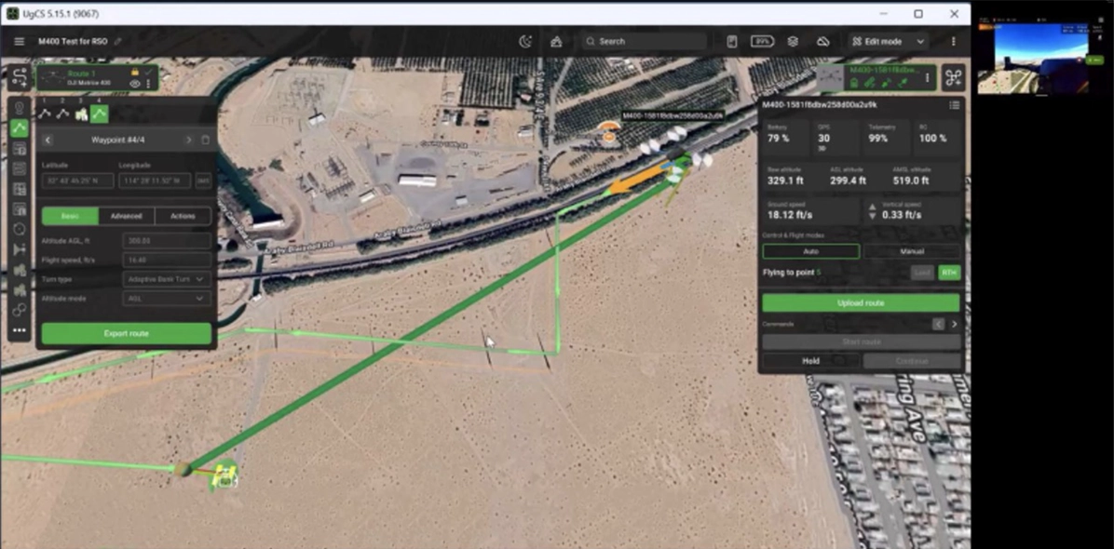The width and height of the screenshot is (1114, 549).
Task: Toggle Route 1 visibility eye
Action: point(135,84)
